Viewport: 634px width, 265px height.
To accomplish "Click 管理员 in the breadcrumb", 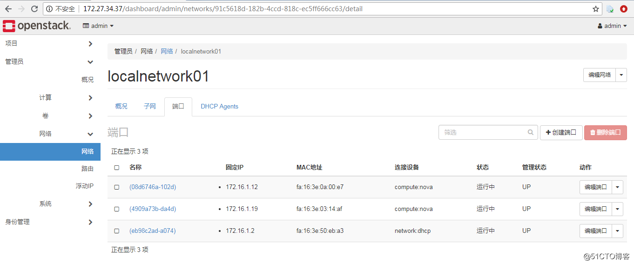I will click(x=123, y=51).
